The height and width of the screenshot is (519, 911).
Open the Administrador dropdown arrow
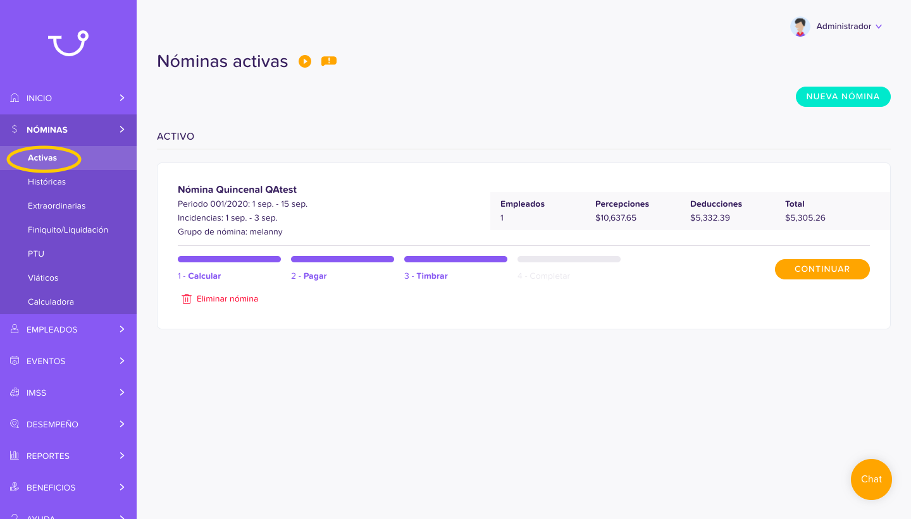(879, 27)
